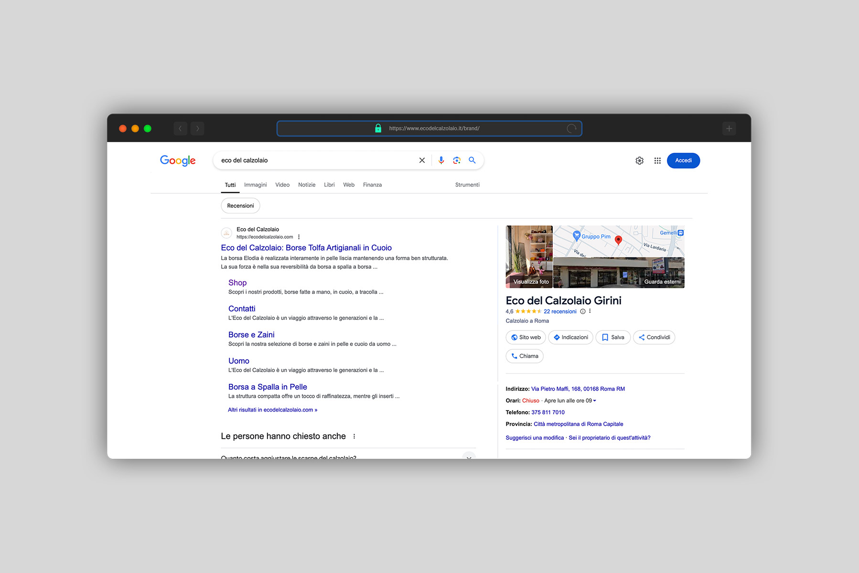
Task: Click the Visualizza foto thumbnail
Action: [x=529, y=257]
